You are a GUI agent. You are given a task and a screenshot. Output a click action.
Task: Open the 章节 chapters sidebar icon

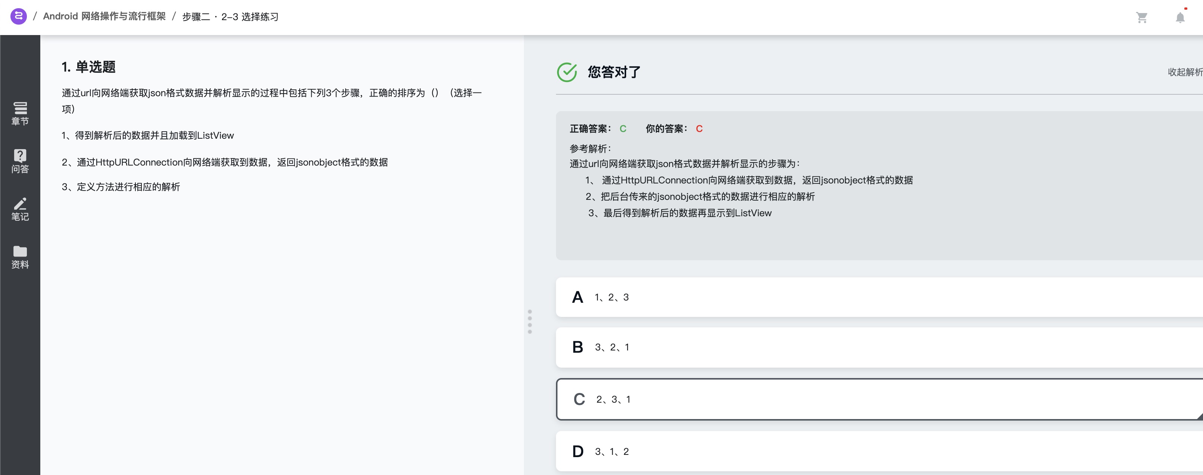pos(20,114)
